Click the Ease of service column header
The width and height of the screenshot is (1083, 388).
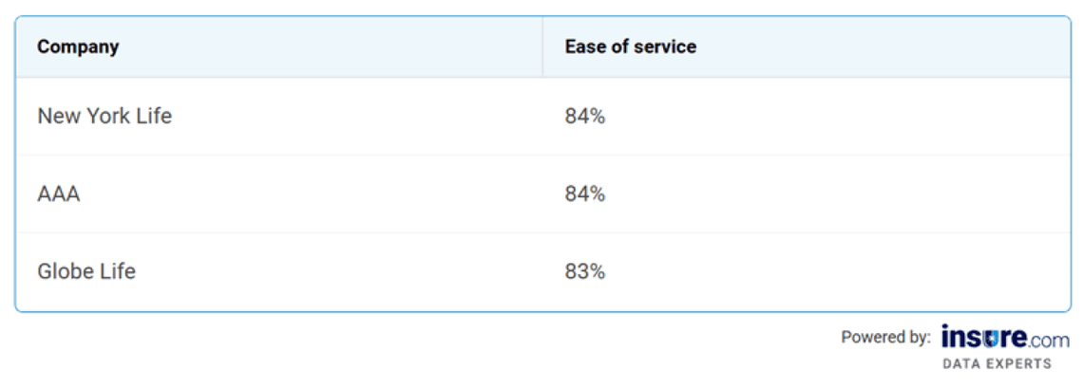point(630,46)
